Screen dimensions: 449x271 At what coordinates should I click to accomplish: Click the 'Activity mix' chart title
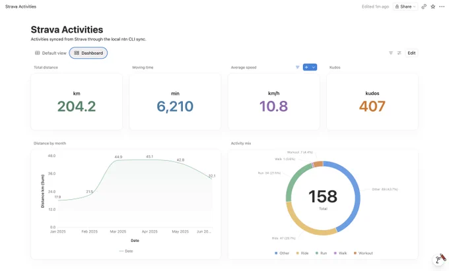241,143
